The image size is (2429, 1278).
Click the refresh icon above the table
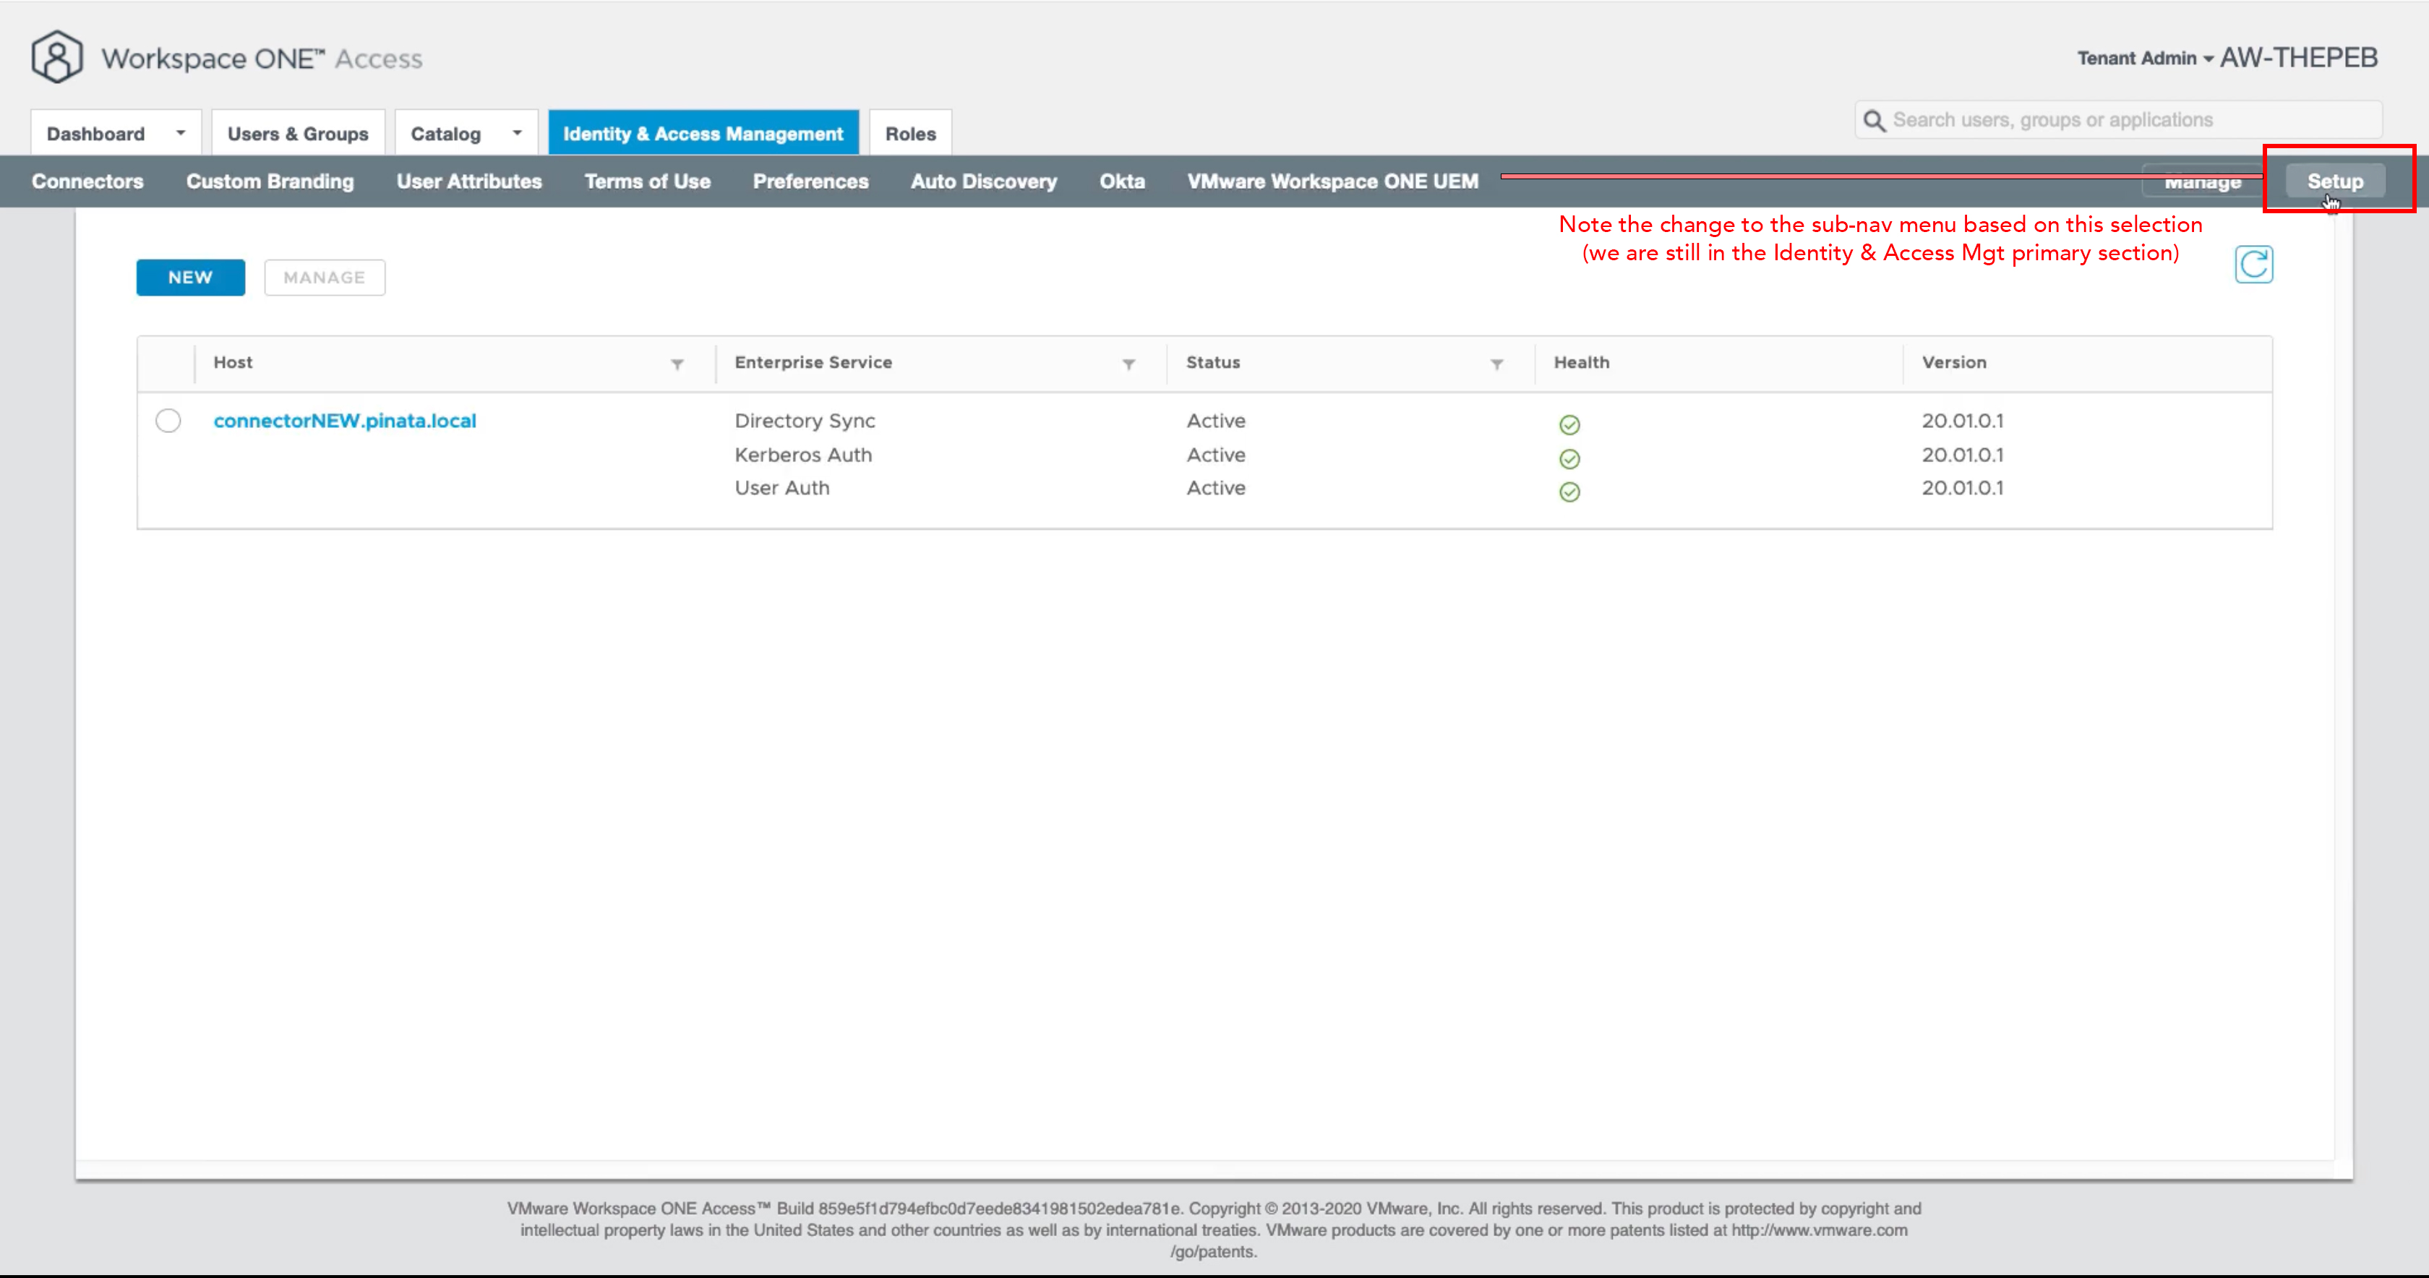2253,265
